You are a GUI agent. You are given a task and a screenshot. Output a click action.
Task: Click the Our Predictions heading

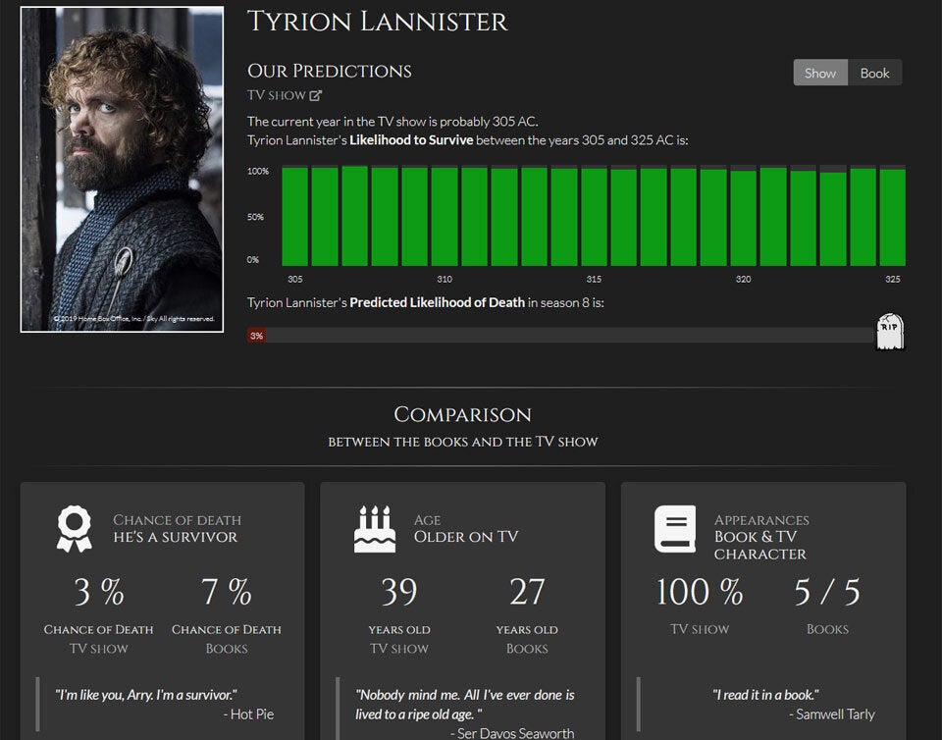(329, 70)
